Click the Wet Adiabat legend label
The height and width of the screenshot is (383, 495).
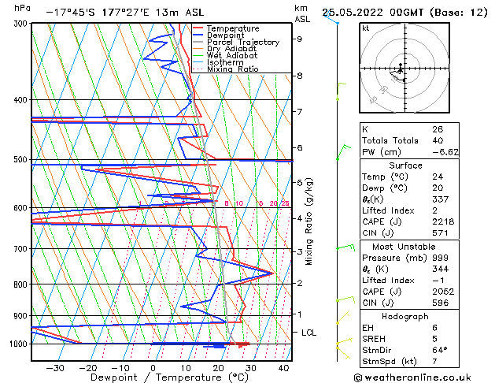tap(232, 55)
